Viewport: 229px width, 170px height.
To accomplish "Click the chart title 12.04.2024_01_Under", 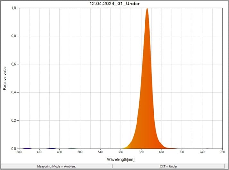I will click(x=114, y=3).
